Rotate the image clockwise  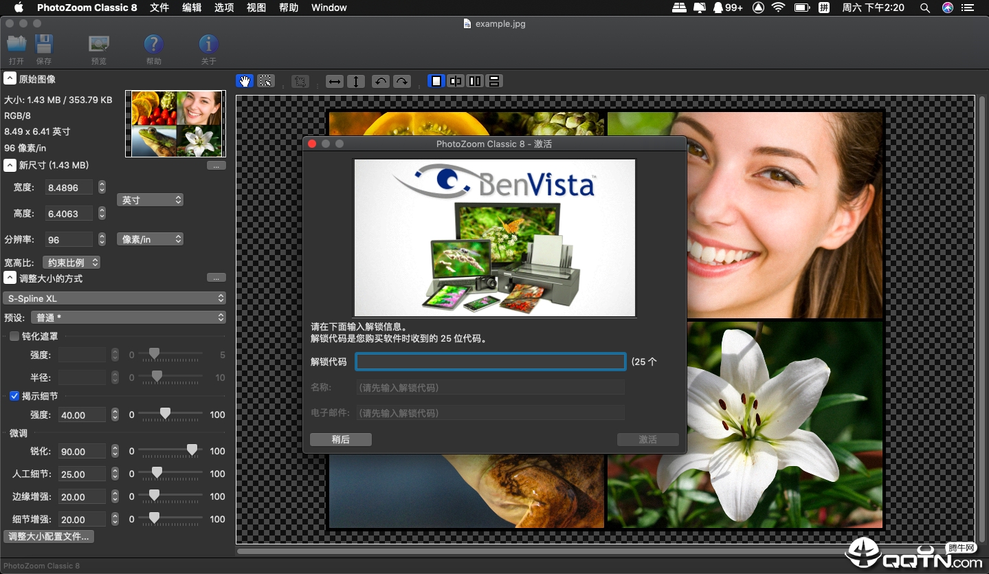[402, 81]
